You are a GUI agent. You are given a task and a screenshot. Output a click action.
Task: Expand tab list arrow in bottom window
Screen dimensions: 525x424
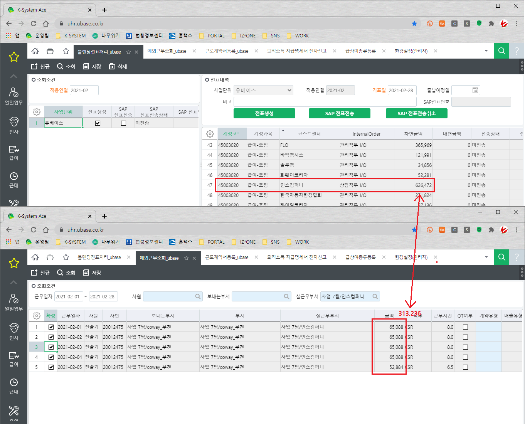coord(486,257)
